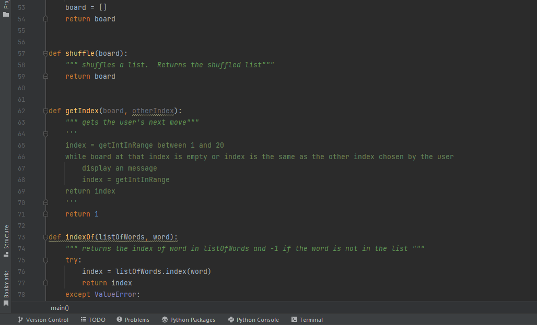Click the 'gets the user's next move' docstring
Viewport: 537px width, 325px height.
click(x=132, y=123)
